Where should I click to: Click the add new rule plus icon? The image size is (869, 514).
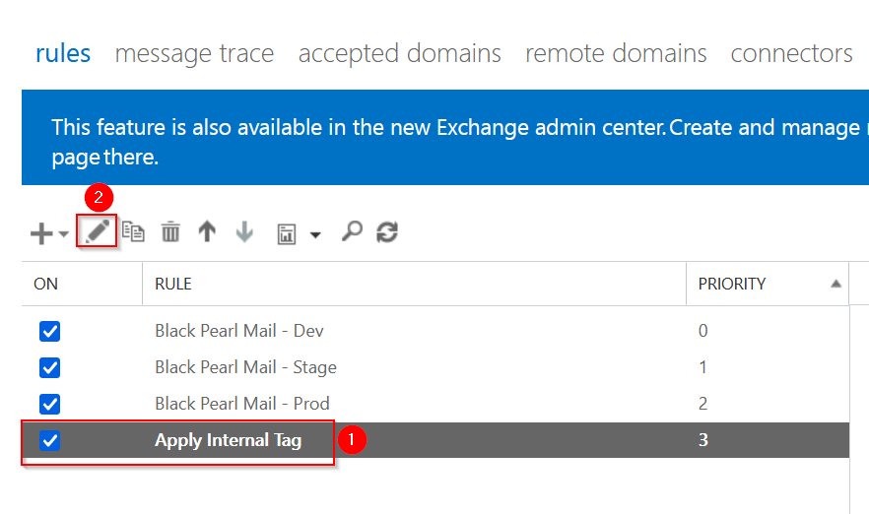pyautogui.click(x=41, y=233)
